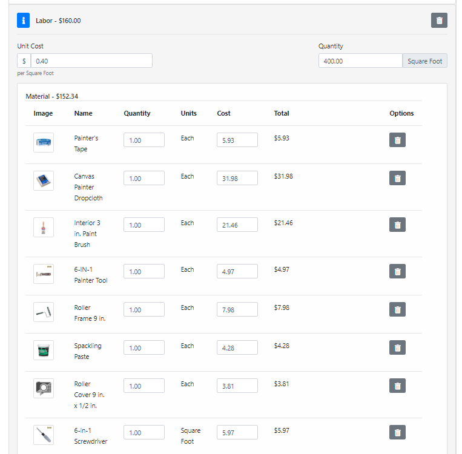Open the Painter's Tape thumbnail image
The height and width of the screenshot is (454, 462).
pos(44,143)
